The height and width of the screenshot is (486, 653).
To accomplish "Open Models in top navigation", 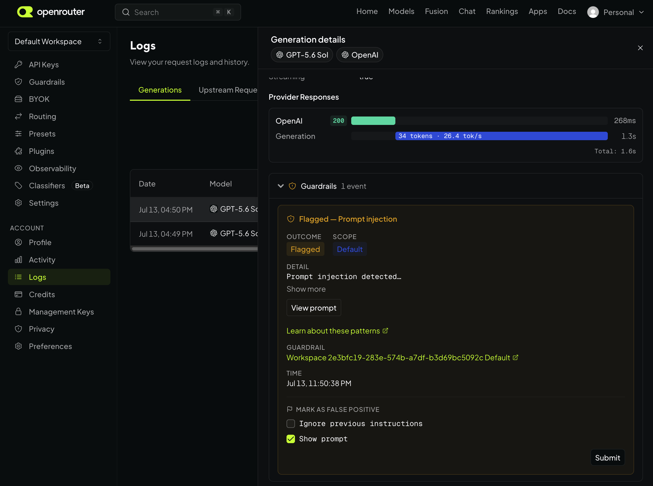I will (401, 12).
